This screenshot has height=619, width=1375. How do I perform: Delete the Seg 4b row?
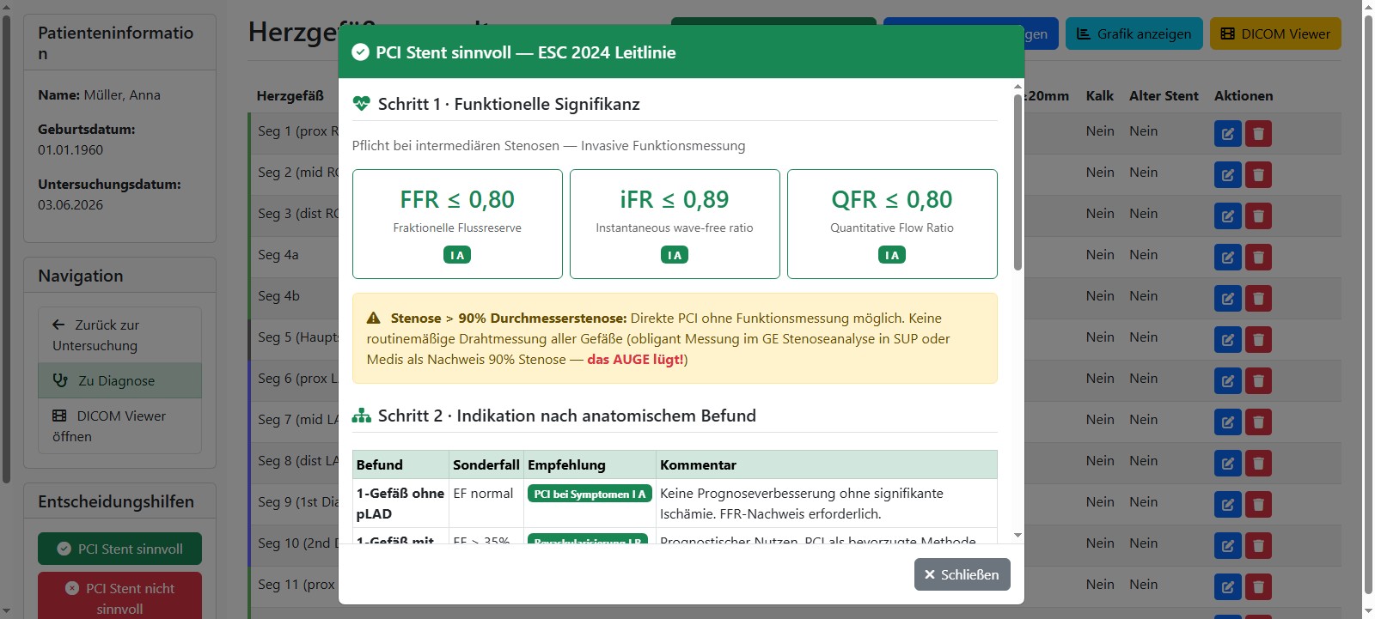coord(1258,299)
